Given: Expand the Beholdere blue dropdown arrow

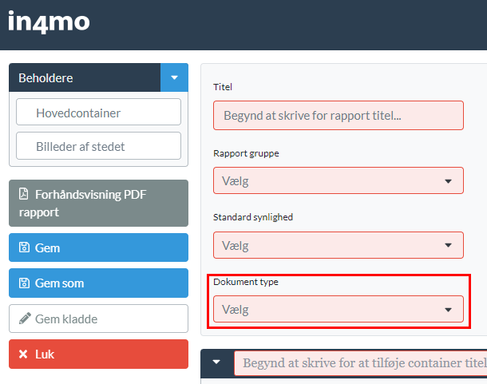Looking at the screenshot, I should [174, 78].
